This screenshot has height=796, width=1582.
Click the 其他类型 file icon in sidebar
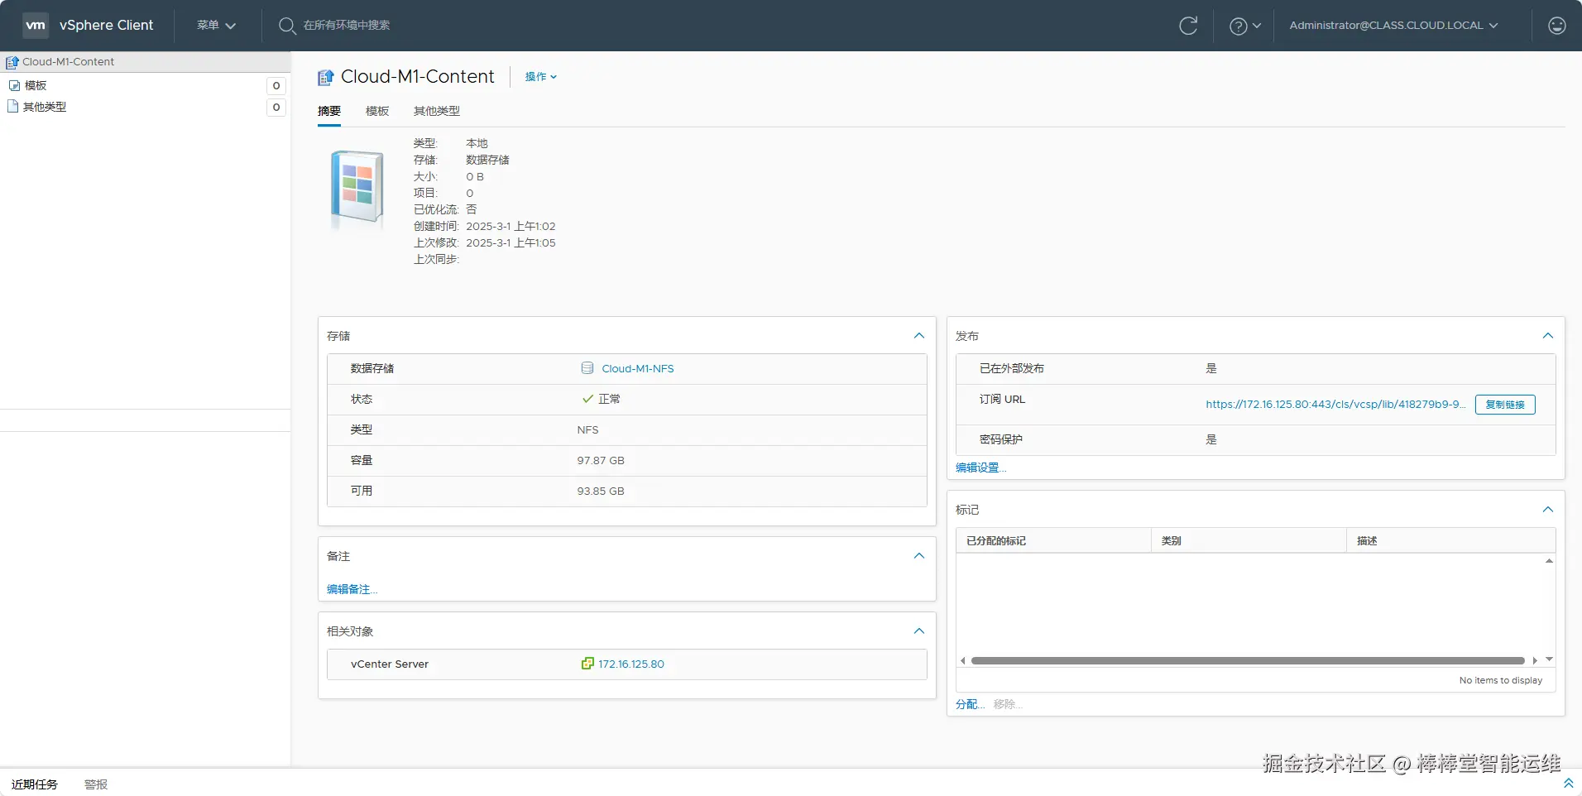tap(13, 107)
